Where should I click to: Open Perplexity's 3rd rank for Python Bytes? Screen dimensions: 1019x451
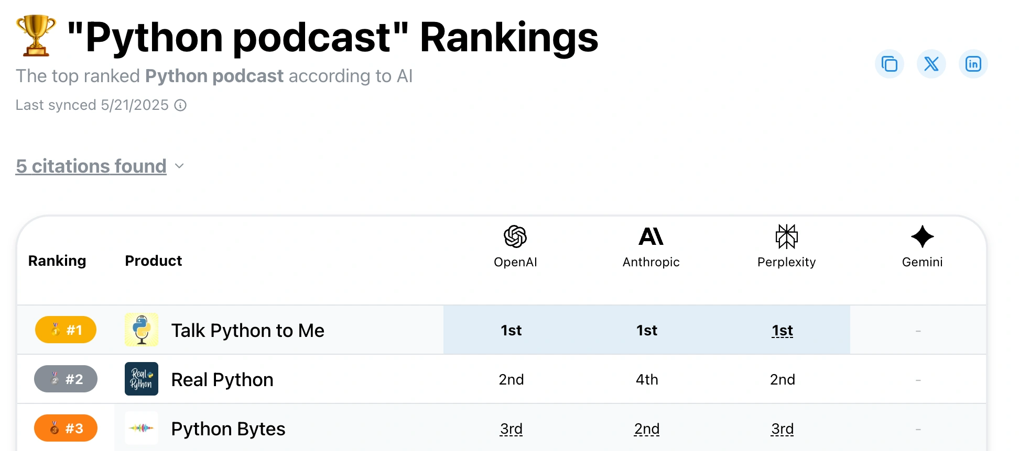click(x=782, y=429)
